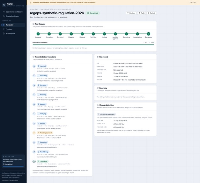Click the Unchanged document badge

pos(106,114)
